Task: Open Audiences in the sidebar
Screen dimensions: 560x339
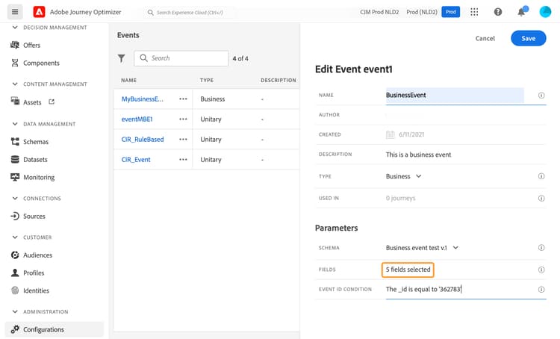Action: (37, 255)
